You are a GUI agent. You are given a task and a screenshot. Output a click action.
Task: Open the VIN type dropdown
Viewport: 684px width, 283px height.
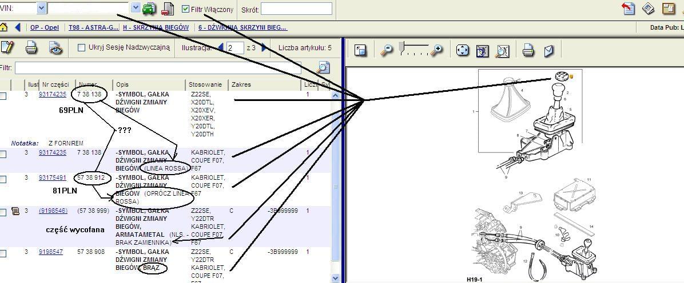click(x=41, y=8)
